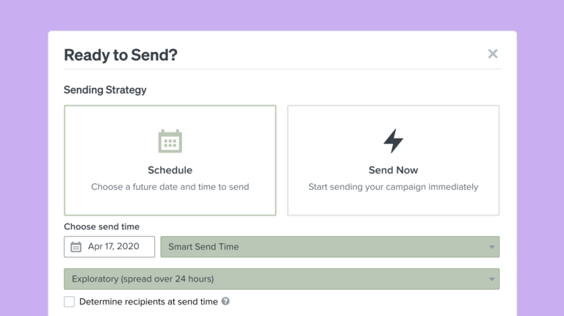Click the small calendar icon in date field
The image size is (564, 316).
[76, 247]
